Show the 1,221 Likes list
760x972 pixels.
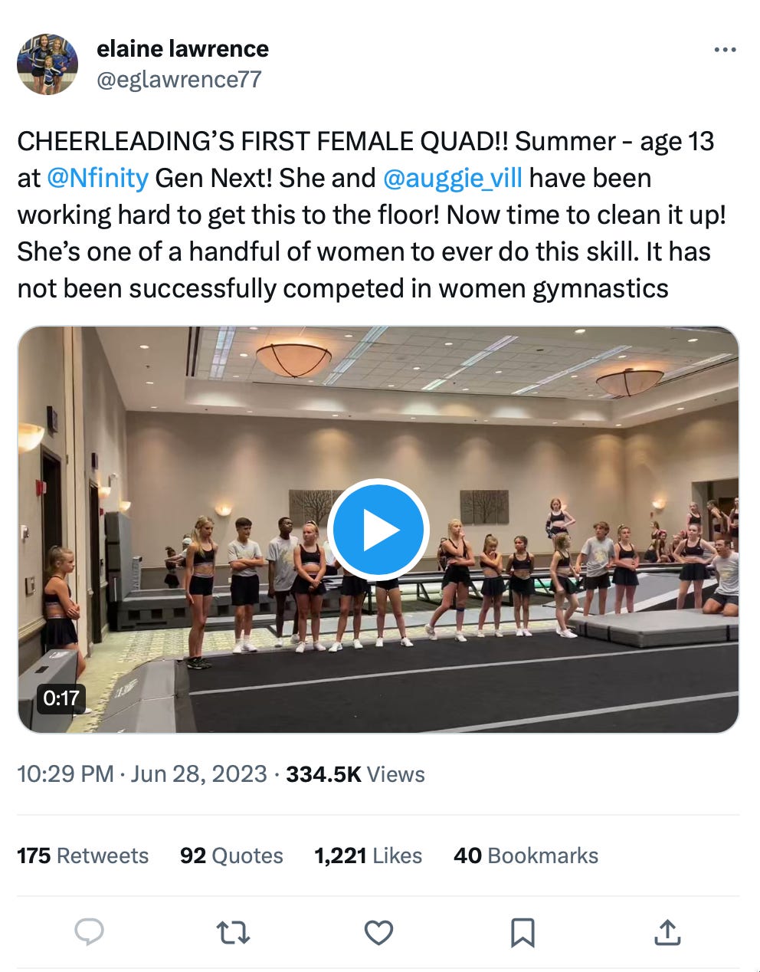point(368,855)
